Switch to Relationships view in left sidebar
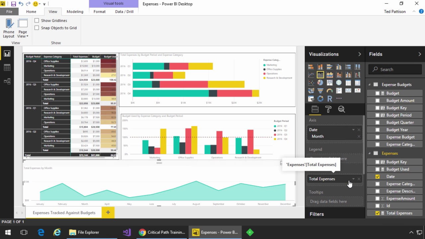425x239 pixels. click(7, 81)
